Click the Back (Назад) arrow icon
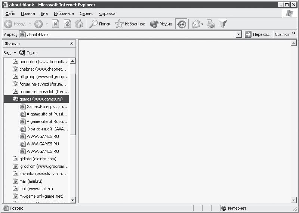 (x=8, y=24)
